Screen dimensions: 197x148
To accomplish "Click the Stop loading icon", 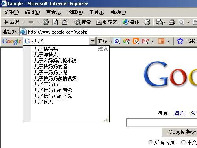I will pyautogui.click(x=46, y=22).
